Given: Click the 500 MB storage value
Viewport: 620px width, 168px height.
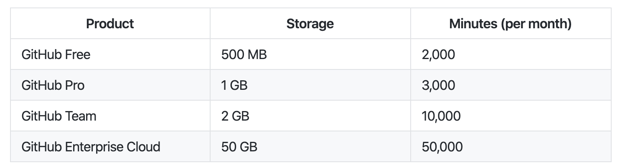Looking at the screenshot, I should tap(244, 54).
